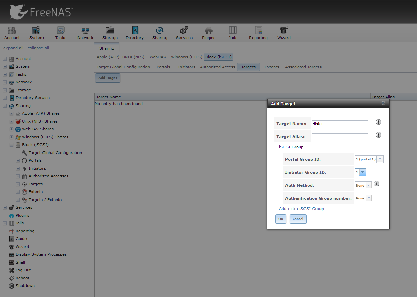
Task: Expand the Account tree node
Action: tap(5, 59)
